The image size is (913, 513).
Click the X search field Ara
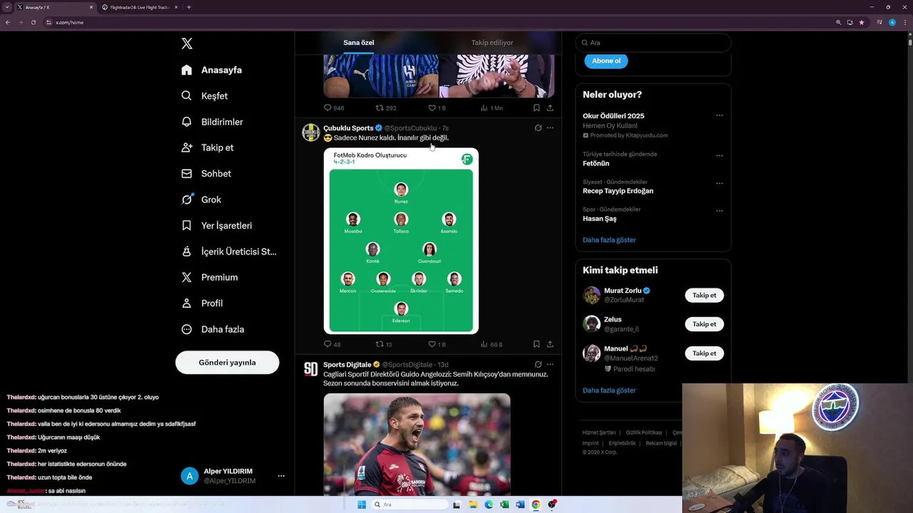(x=653, y=43)
